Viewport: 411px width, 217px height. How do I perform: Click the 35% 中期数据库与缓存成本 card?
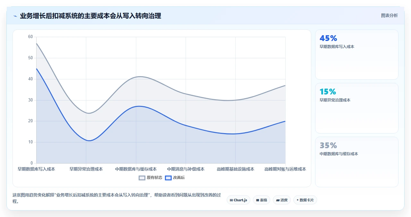pos(357,162)
